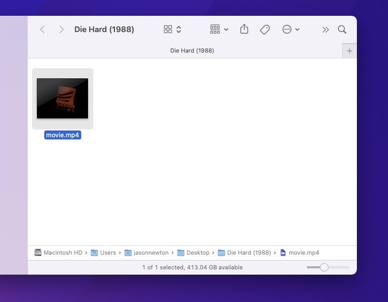The image size is (388, 302).
Task: Click movie.mp4 entry in path bar
Action: point(299,253)
